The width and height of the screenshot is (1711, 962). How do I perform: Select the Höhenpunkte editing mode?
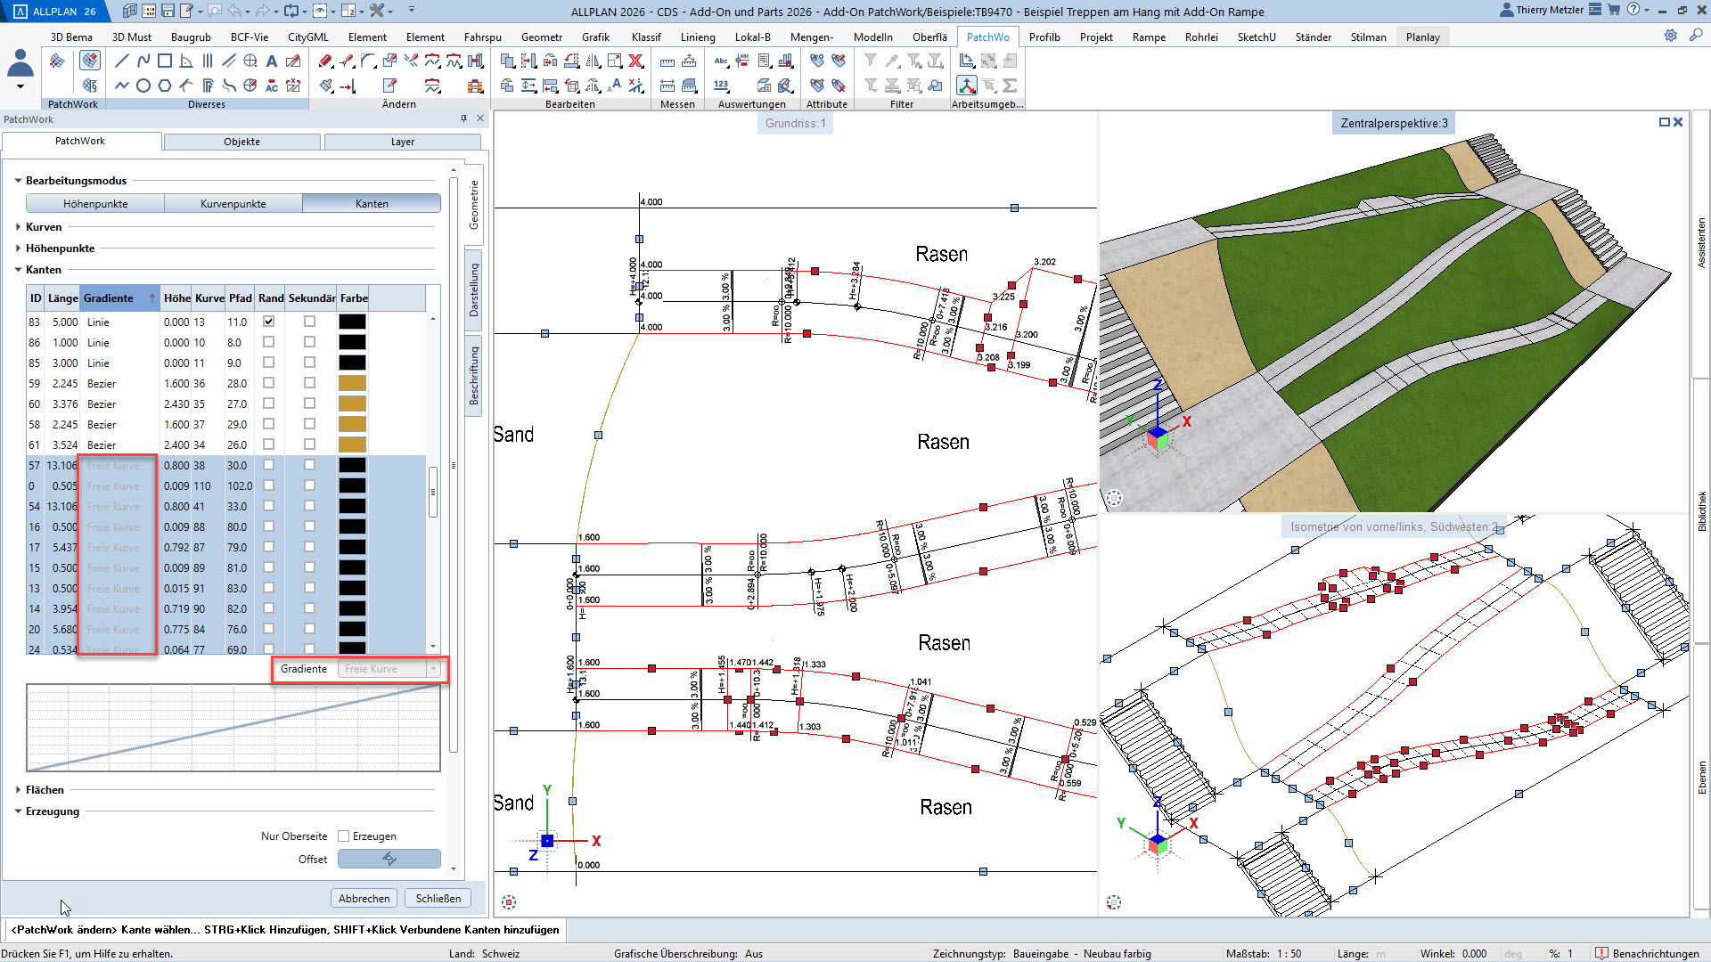[x=95, y=204]
